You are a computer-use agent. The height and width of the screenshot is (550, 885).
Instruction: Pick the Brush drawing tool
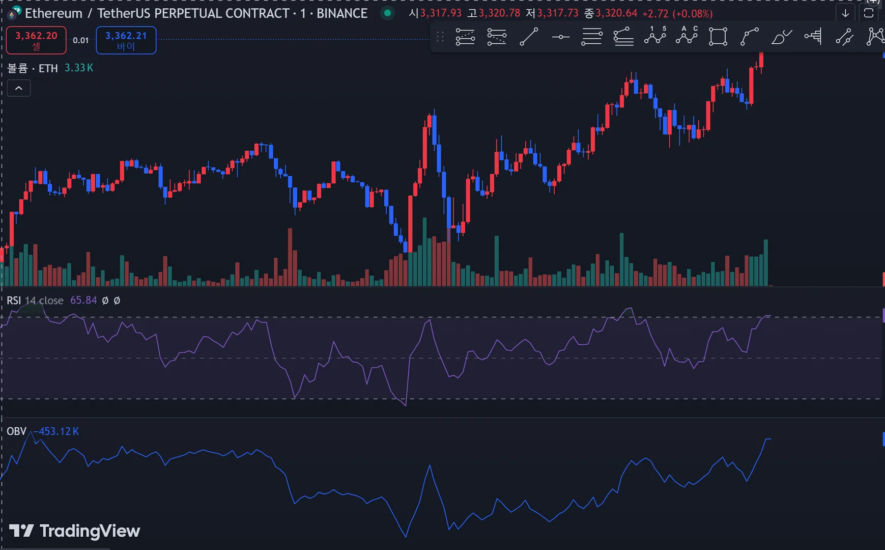click(x=781, y=37)
